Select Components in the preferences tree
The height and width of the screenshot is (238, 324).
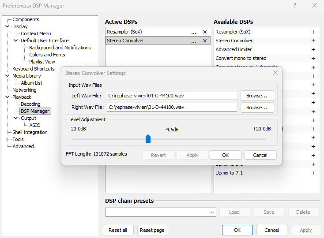pyautogui.click(x=26, y=19)
